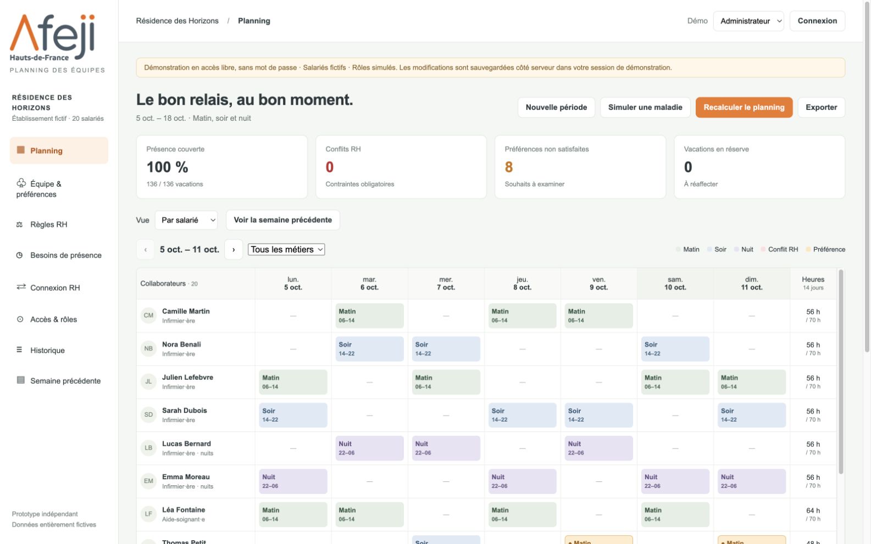
Task: Expand the Tous les métiers filter
Action: tap(286, 249)
